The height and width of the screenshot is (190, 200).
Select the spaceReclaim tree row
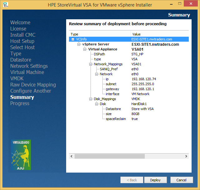coord(115,119)
